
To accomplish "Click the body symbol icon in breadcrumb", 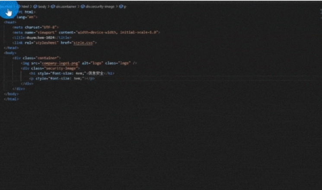I will tap(36, 7).
